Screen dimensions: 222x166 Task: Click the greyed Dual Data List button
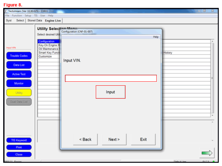click(19, 102)
